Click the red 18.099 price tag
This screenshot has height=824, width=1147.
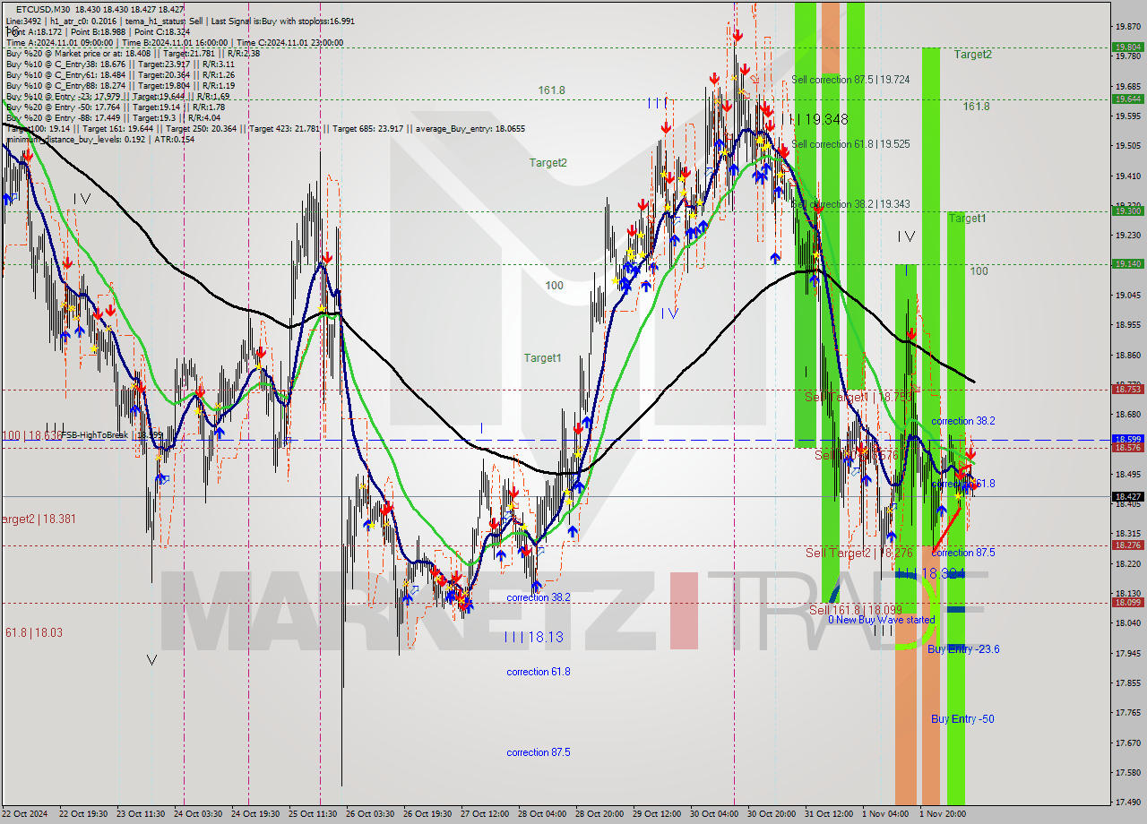(x=1127, y=602)
